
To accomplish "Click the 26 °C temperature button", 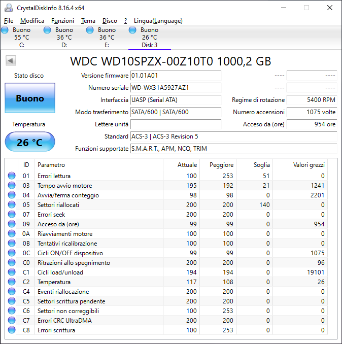I will [x=30, y=142].
